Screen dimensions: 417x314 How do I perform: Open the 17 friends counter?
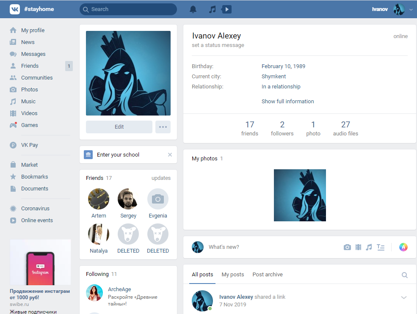pos(249,128)
